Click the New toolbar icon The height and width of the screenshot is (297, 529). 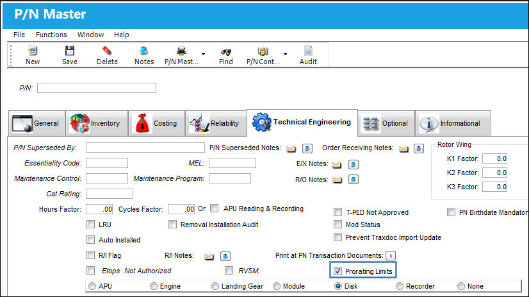click(x=33, y=51)
